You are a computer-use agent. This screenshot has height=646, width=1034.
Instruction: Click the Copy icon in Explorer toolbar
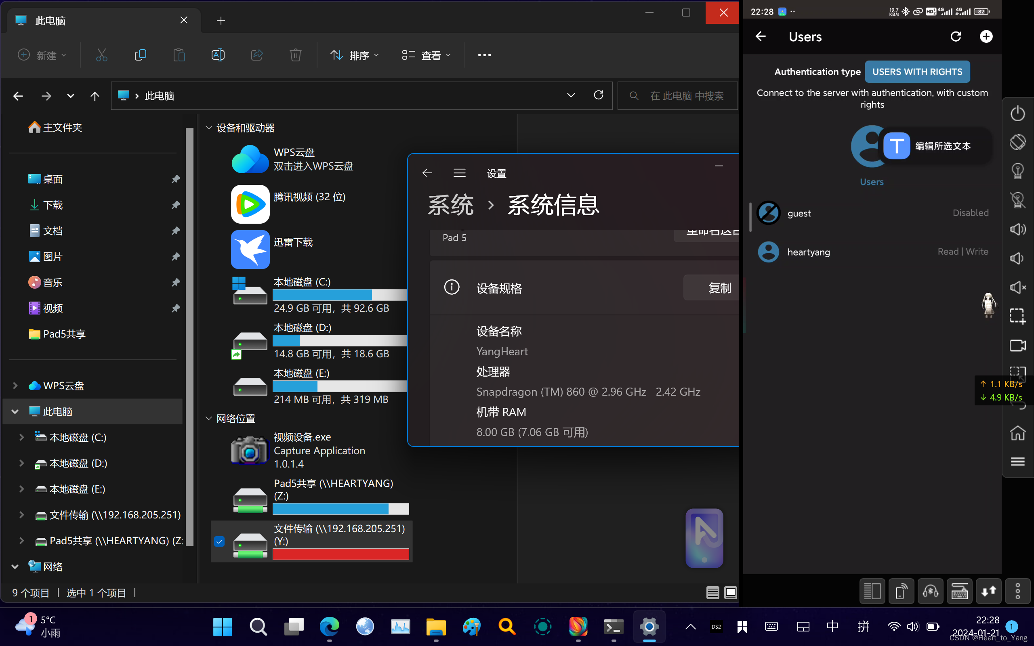tap(140, 55)
